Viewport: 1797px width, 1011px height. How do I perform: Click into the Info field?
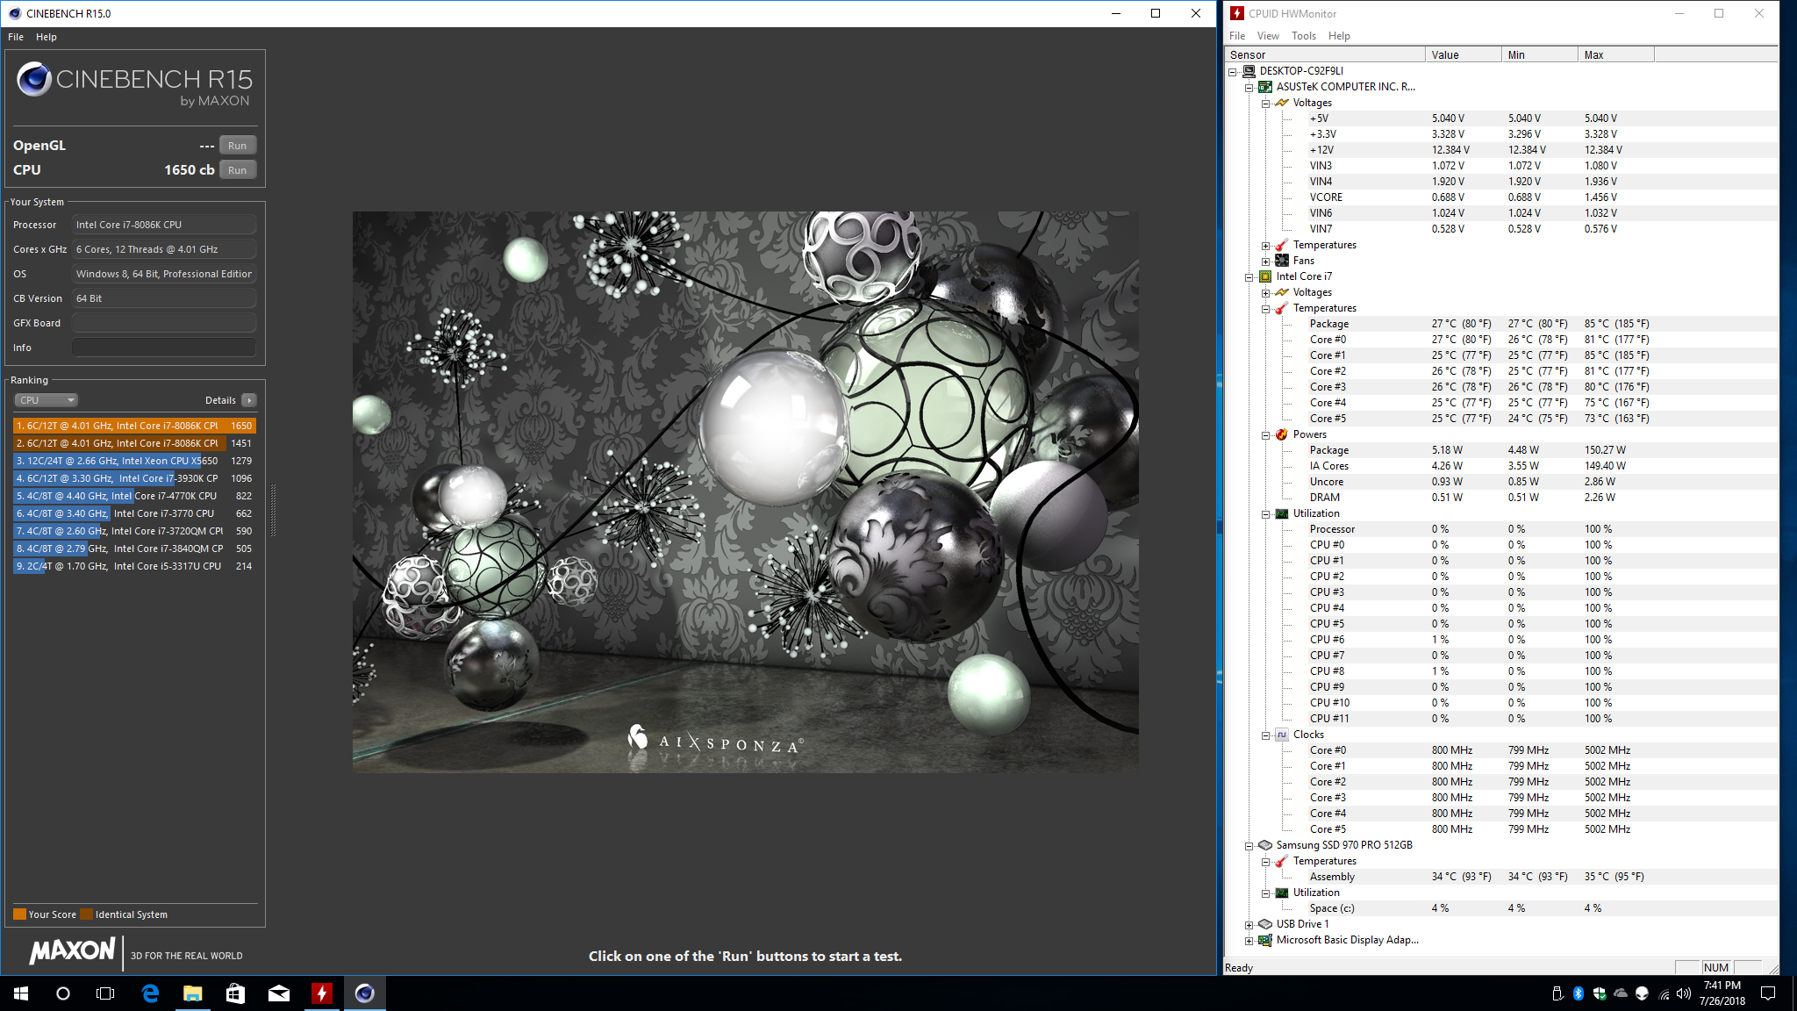click(x=164, y=348)
